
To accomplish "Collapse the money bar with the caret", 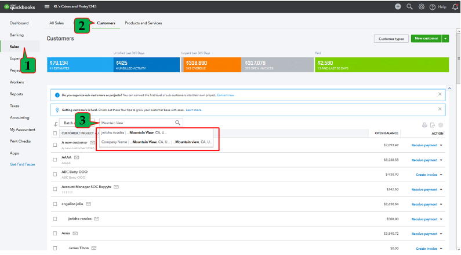I will pos(449,88).
